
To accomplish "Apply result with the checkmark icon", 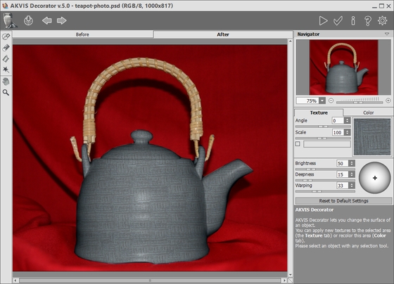I will coord(338,21).
